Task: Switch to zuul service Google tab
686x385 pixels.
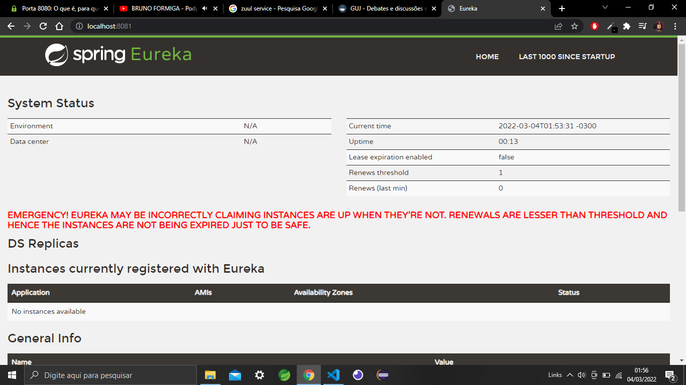Action: (x=278, y=9)
